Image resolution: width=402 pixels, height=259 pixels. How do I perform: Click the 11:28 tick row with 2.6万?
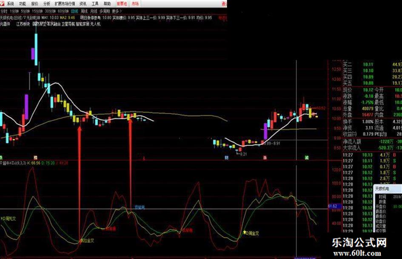tap(372, 179)
